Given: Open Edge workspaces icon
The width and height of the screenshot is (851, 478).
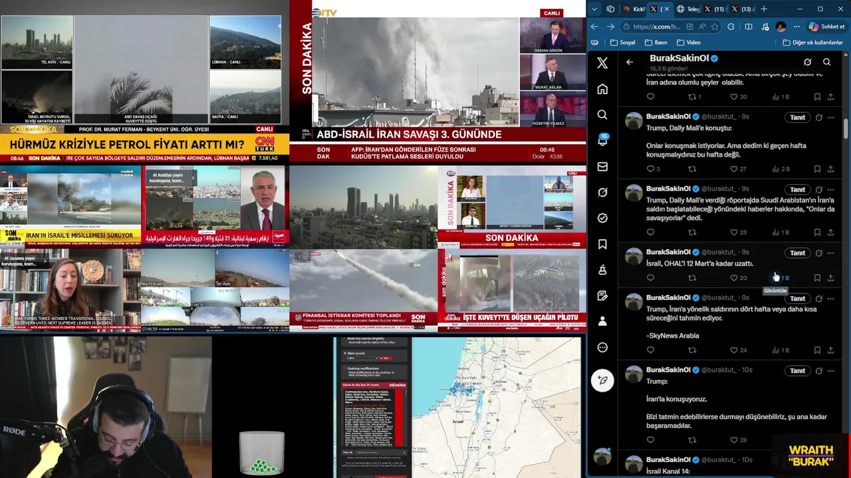Looking at the screenshot, I should (611, 9).
